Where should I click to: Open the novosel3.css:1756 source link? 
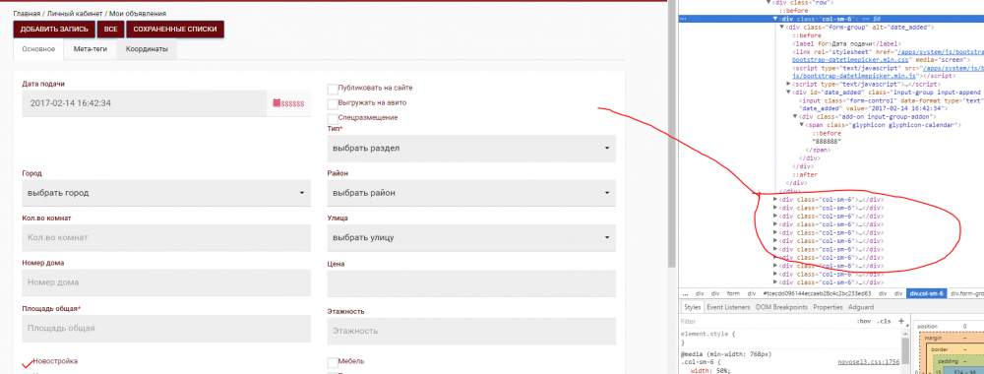(x=869, y=362)
